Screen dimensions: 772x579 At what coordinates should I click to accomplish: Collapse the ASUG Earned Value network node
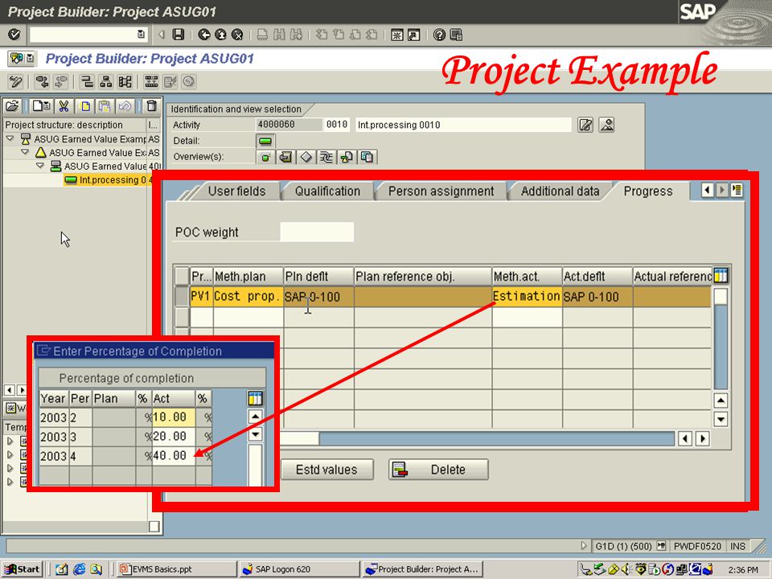point(40,166)
